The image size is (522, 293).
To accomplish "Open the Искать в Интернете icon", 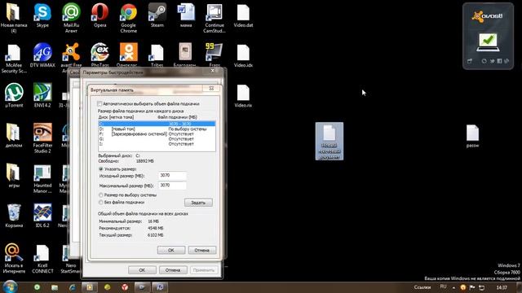I will click(14, 259).
